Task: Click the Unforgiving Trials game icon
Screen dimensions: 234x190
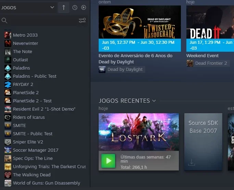Action: 8,167
